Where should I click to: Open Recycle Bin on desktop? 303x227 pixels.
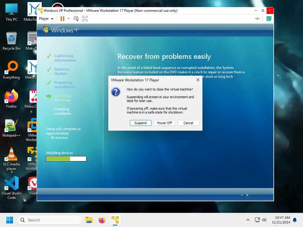12,41
